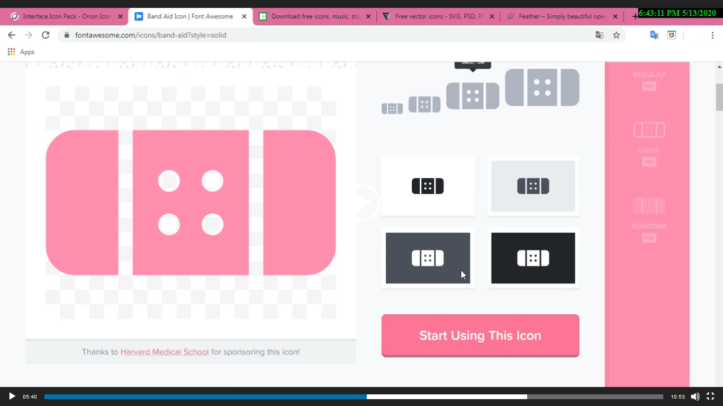This screenshot has height=406, width=723.
Task: Select the second smallest band-aid size preview
Action: (424, 104)
